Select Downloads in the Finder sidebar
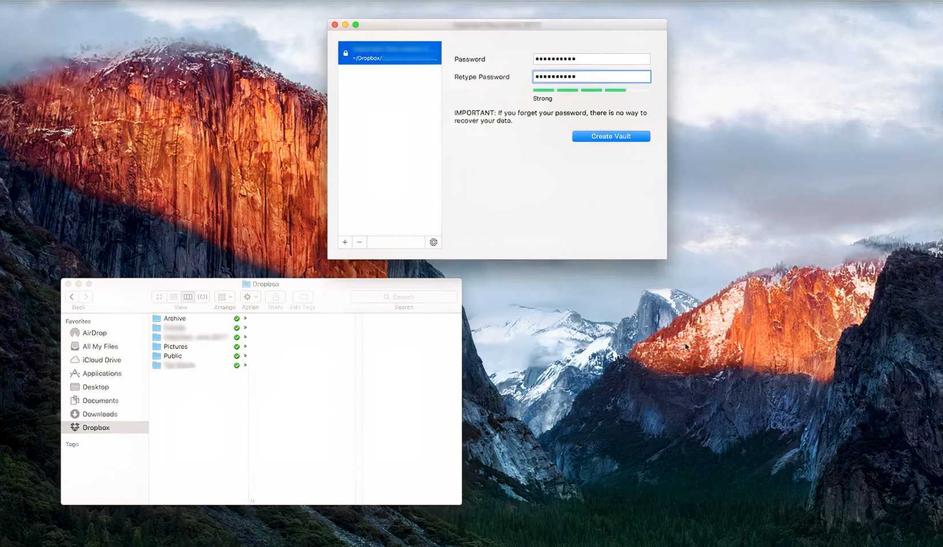943x547 pixels. click(101, 414)
